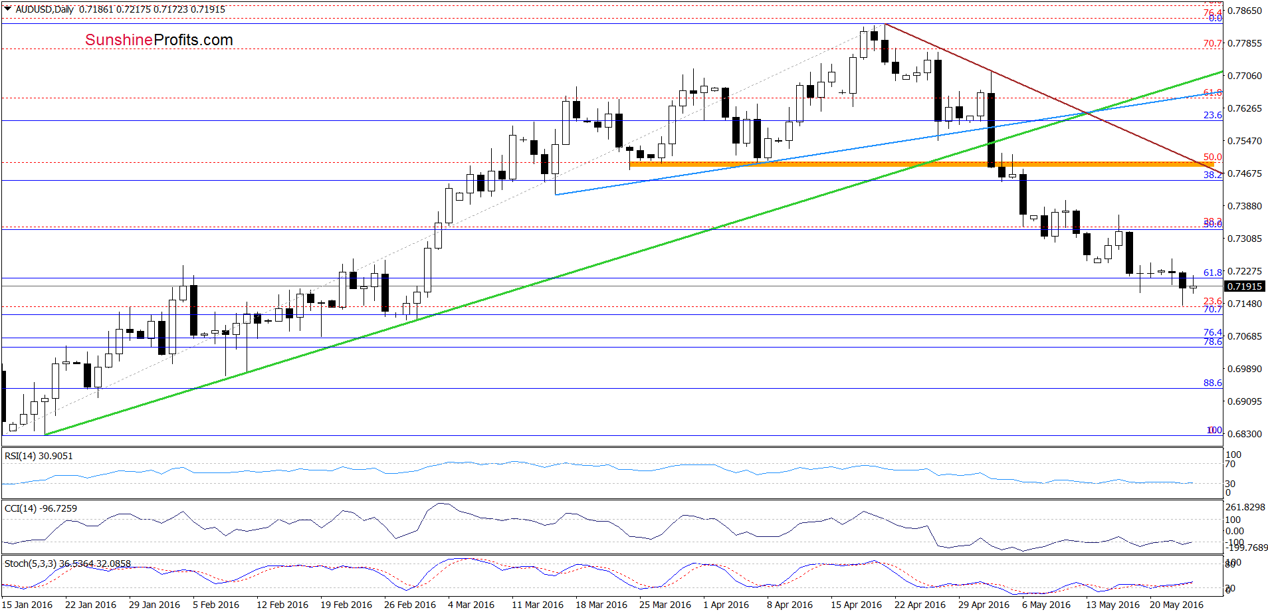
Task: Click the current price tag 0.71915
Action: 1245,286
